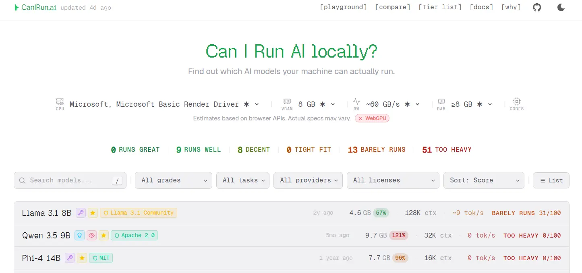This screenshot has width=582, height=273.
Task: Open the [playground] nav item
Action: [344, 7]
